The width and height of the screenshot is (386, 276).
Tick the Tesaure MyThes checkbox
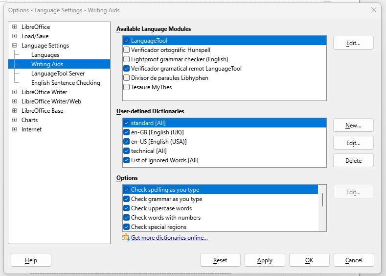pos(127,87)
